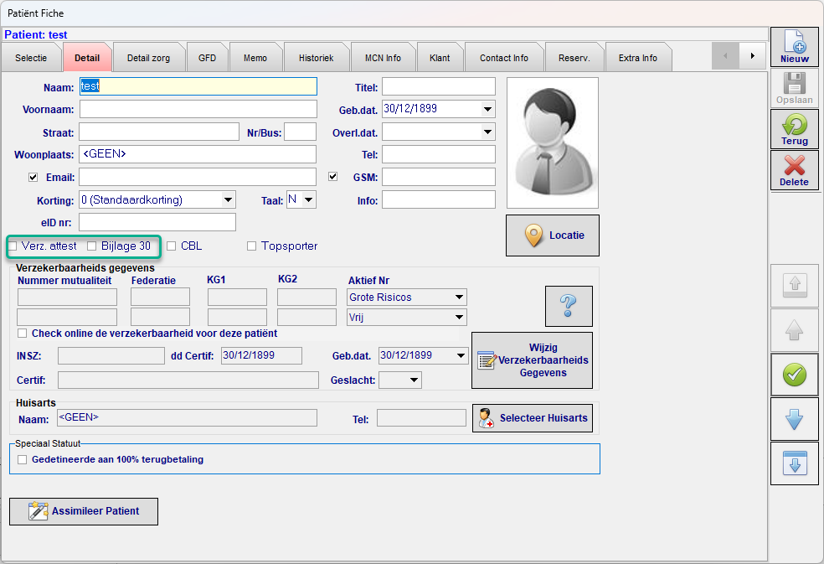Image resolution: width=824 pixels, height=564 pixels.
Task: Open the Contact Info tab
Action: click(x=503, y=58)
